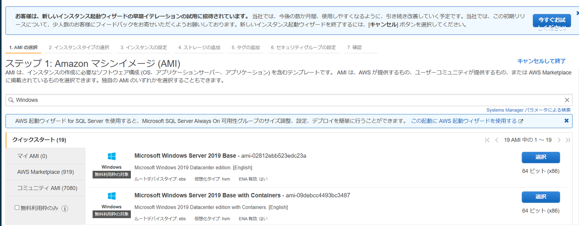
Task: Go to previous page of AMI results
Action: tap(497, 140)
